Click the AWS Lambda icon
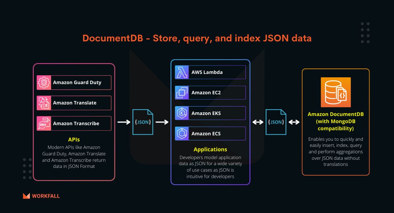The width and height of the screenshot is (394, 213). [x=182, y=72]
